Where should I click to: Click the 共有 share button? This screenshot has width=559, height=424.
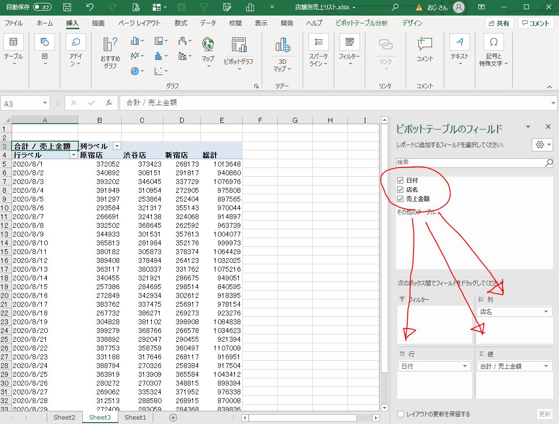(x=499, y=23)
